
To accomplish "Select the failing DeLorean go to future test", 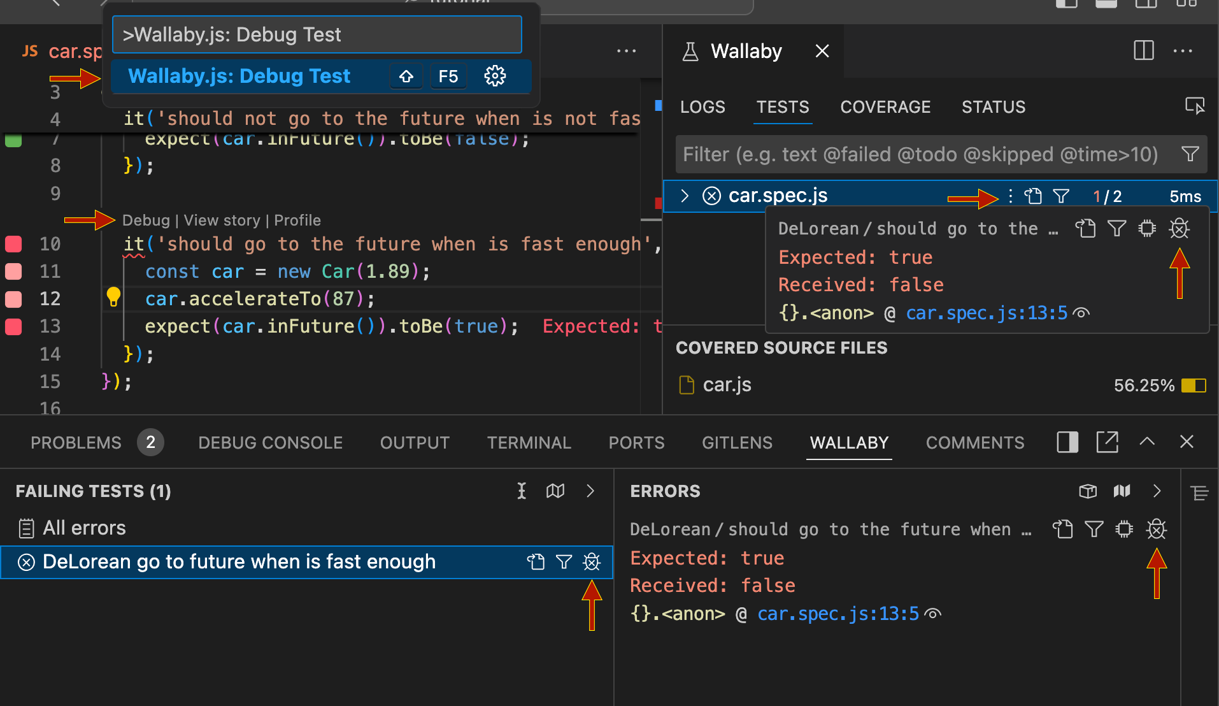I will click(x=306, y=562).
